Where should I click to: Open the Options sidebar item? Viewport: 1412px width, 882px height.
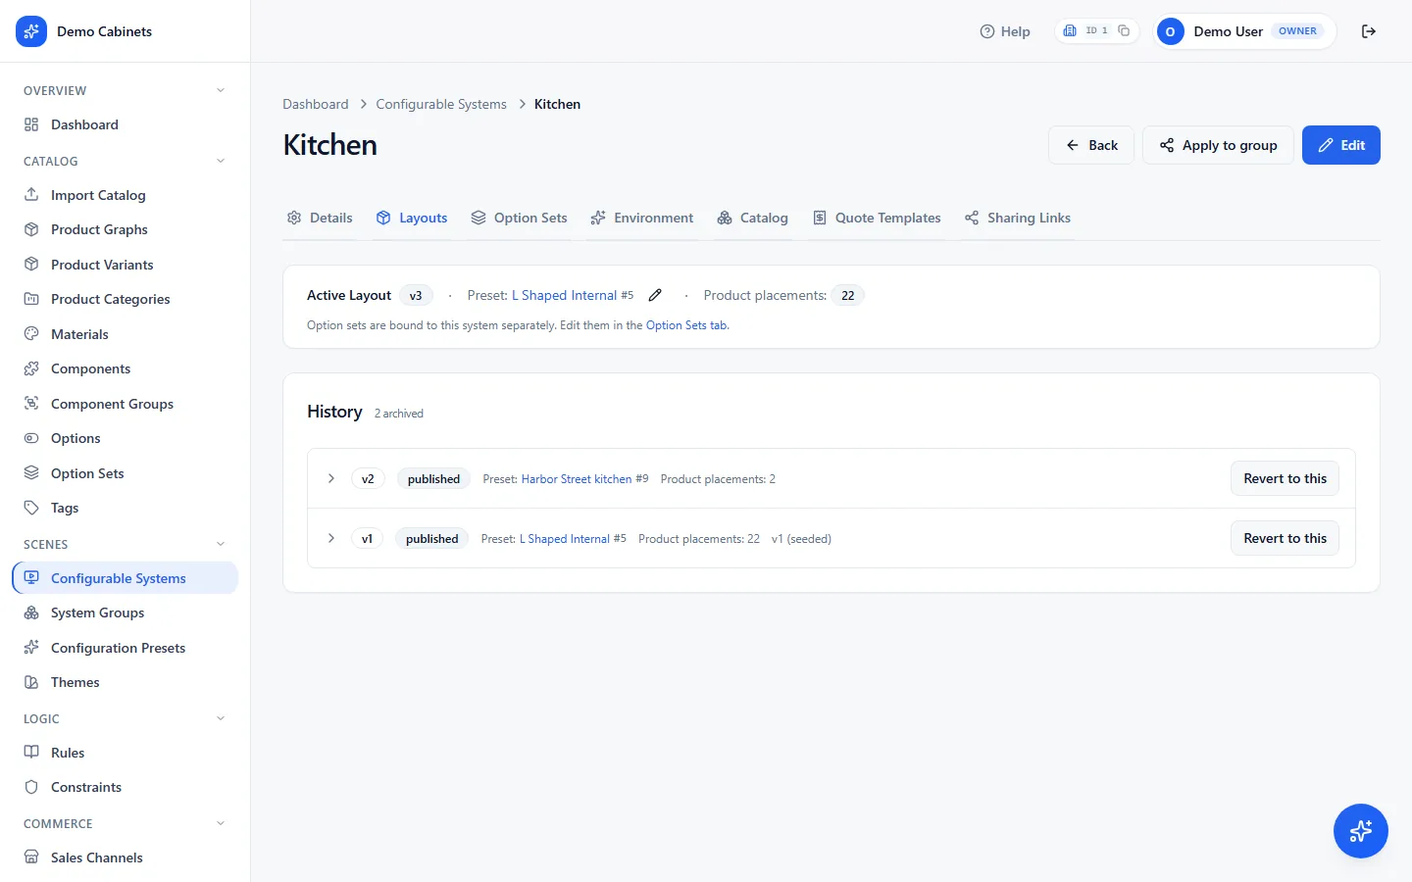(x=125, y=438)
